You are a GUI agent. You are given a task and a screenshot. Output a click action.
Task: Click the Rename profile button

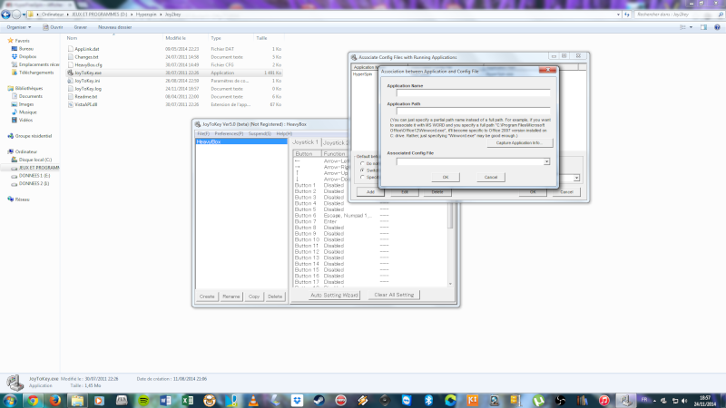coord(231,296)
